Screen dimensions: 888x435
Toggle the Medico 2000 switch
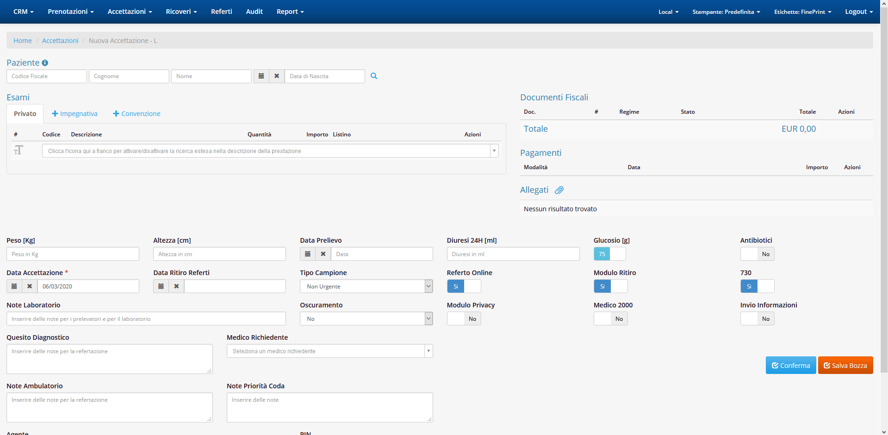611,319
